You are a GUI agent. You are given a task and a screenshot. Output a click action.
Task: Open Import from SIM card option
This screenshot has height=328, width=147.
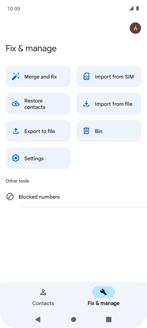pyautogui.click(x=109, y=76)
